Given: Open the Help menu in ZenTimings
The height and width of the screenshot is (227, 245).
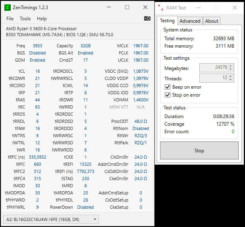Looking at the screenshot, I should tap(42, 19).
